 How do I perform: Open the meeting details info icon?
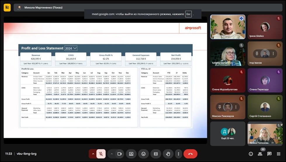pyautogui.click(x=251, y=154)
